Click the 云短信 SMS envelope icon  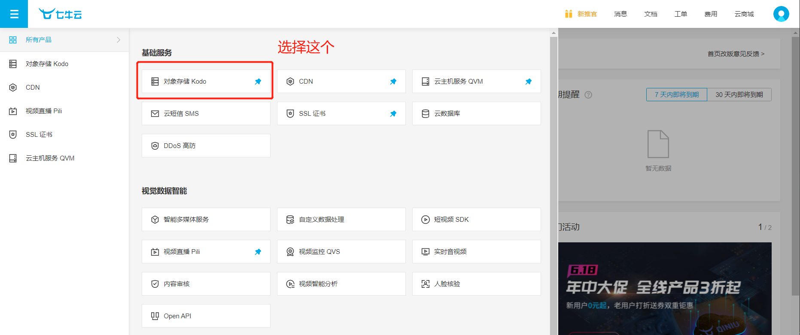click(x=155, y=114)
